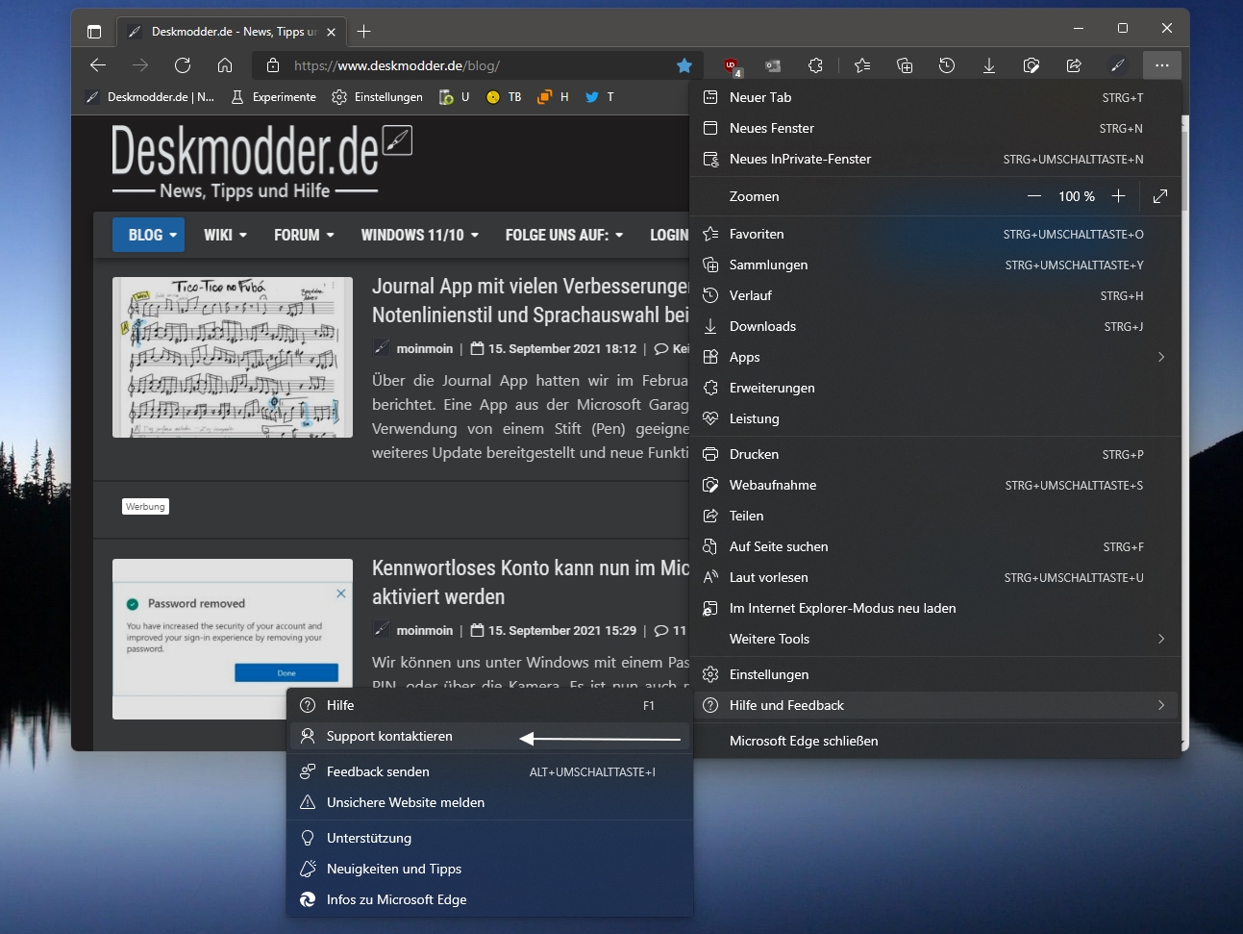Reload in Internet Explorer-Modus
The width and height of the screenshot is (1243, 934).
click(x=935, y=608)
